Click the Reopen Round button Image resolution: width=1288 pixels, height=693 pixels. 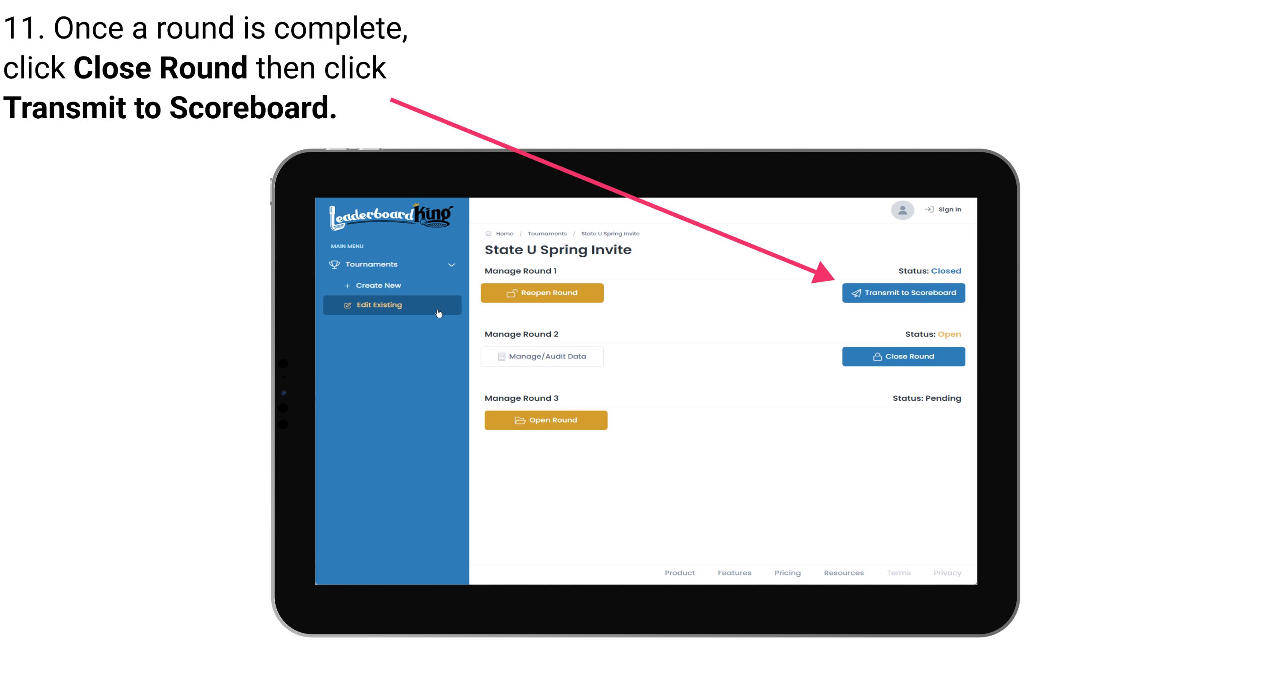point(543,292)
